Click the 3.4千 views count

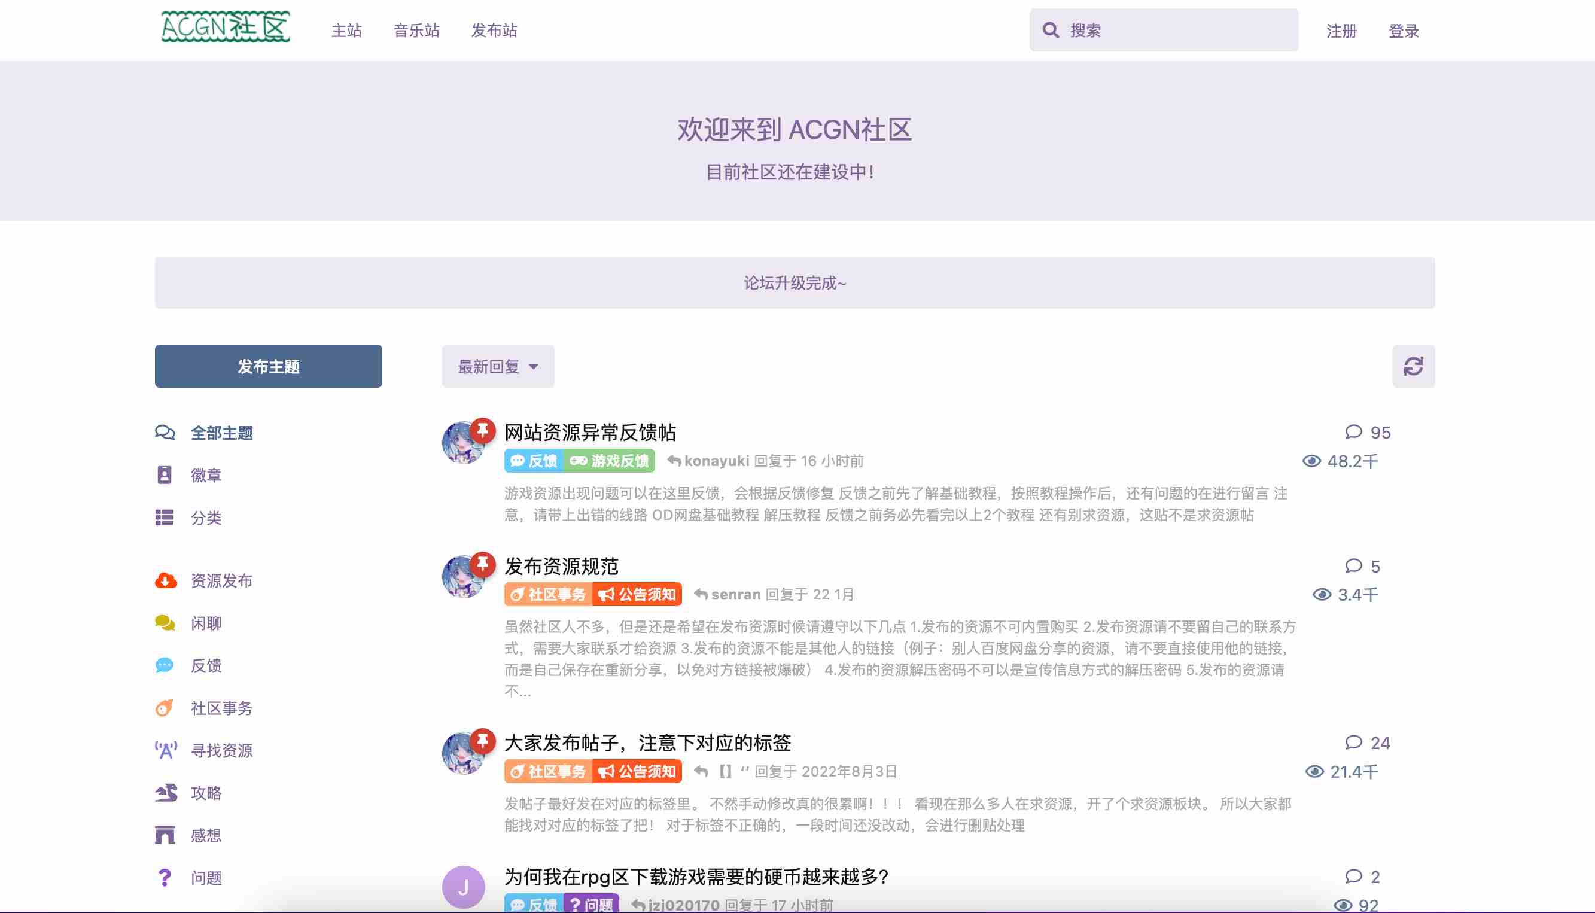pyautogui.click(x=1346, y=595)
